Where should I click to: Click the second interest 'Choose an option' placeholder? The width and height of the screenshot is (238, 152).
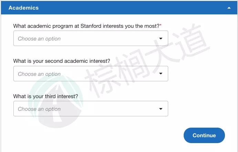point(39,74)
